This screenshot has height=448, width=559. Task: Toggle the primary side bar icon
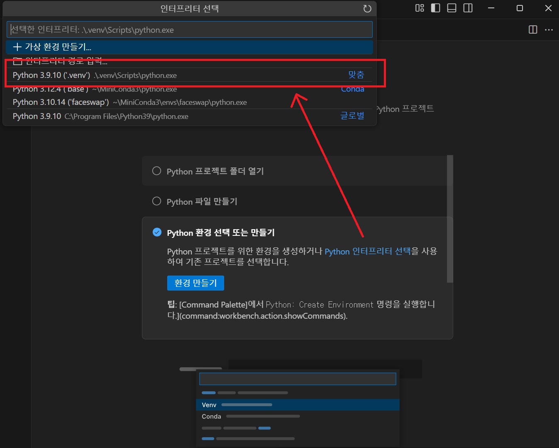click(x=435, y=8)
